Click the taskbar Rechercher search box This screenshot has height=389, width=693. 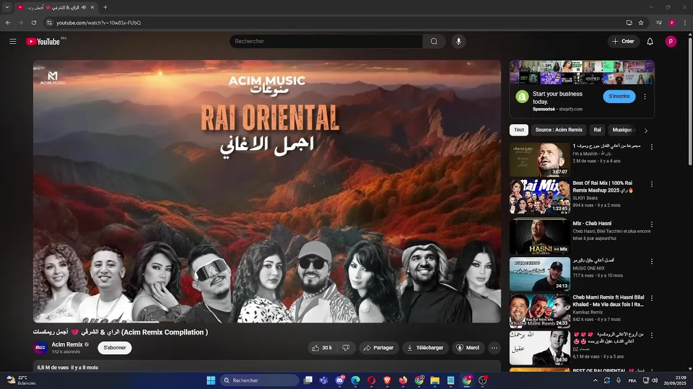(259, 380)
